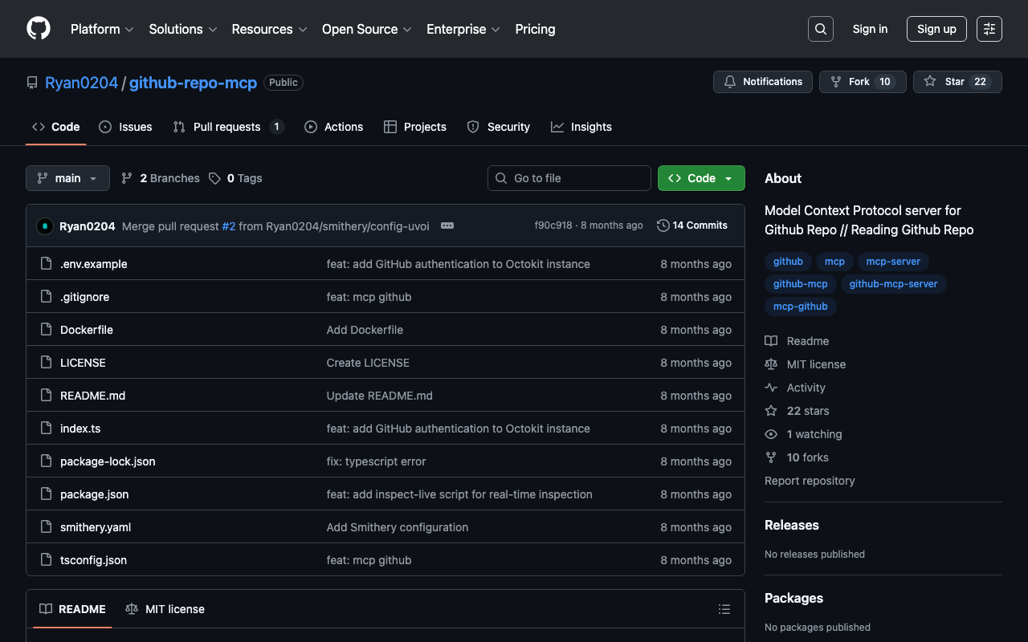This screenshot has width=1028, height=642.
Task: Open the appearance settings icon next to Sign up
Action: point(989,29)
